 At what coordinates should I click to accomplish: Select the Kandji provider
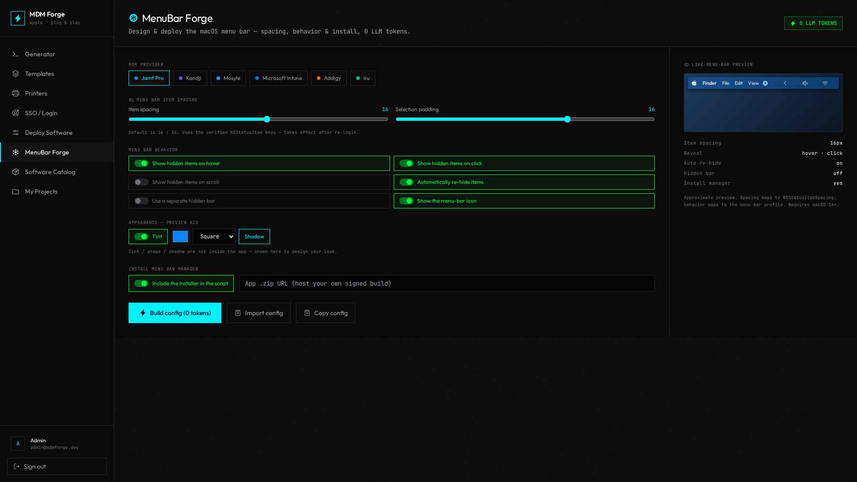point(190,78)
